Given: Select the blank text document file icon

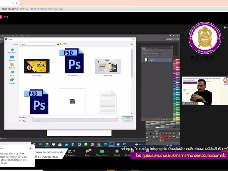Looking at the screenshot, I should pos(108,101).
